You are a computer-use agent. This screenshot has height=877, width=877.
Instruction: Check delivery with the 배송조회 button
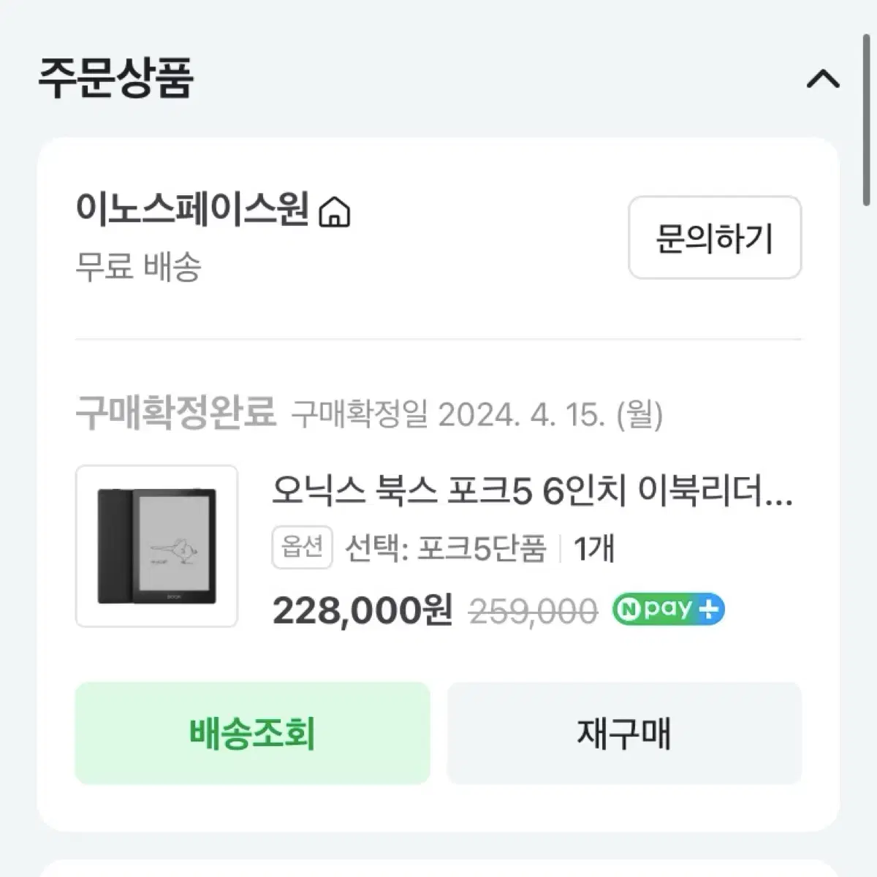(252, 733)
